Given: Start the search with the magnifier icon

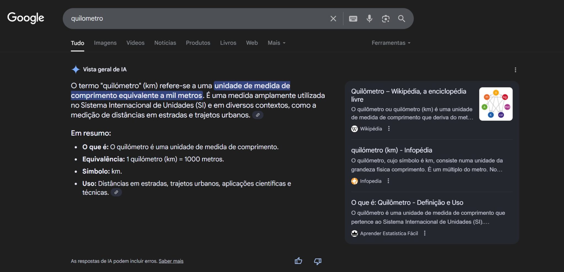Looking at the screenshot, I should click(402, 18).
